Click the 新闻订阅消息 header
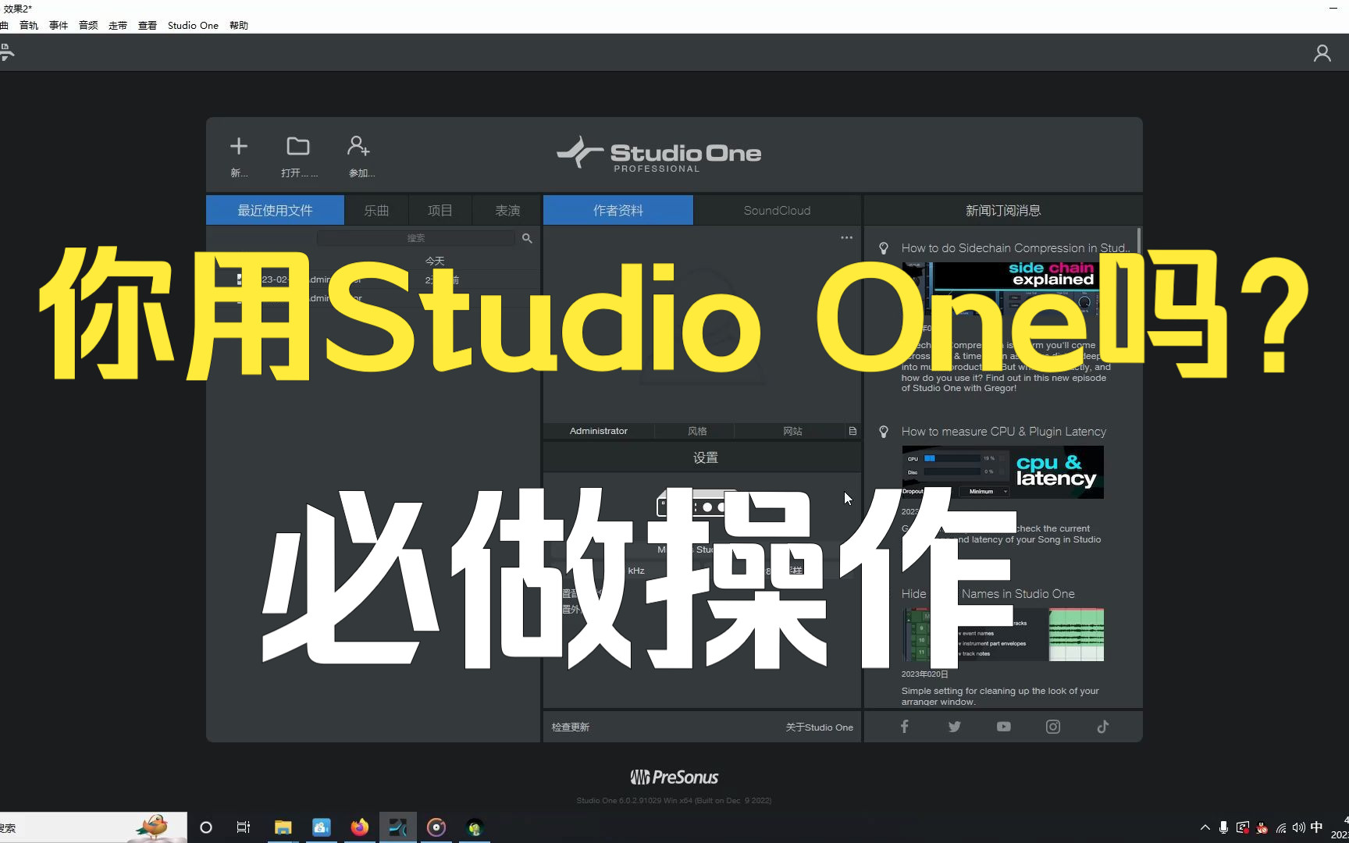 tap(1003, 210)
